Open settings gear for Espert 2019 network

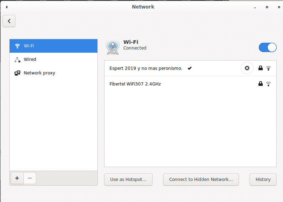(x=247, y=68)
